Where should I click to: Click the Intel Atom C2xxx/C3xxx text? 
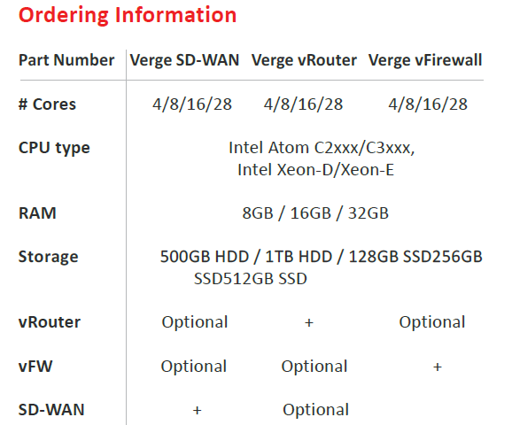click(x=322, y=148)
